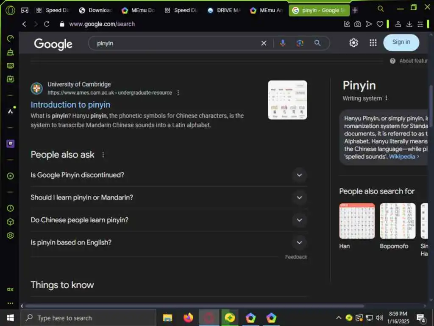
Task: Click the site padlock security icon
Action: coord(62,24)
